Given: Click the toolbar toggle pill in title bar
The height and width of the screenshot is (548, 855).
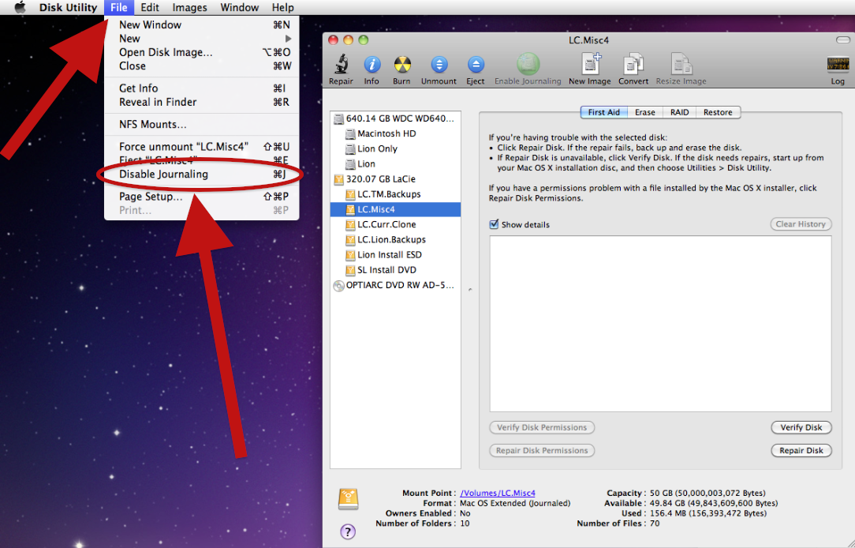Looking at the screenshot, I should pyautogui.click(x=842, y=40).
